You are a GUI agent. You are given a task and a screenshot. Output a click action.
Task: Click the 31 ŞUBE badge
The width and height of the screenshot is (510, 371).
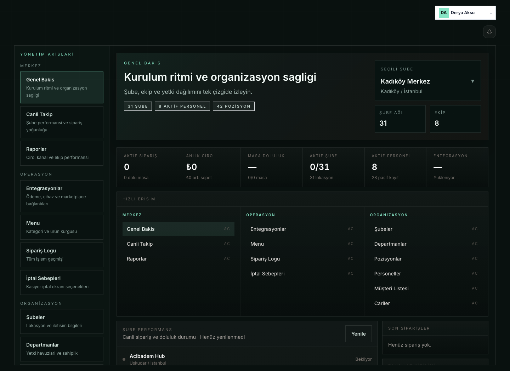tap(138, 106)
